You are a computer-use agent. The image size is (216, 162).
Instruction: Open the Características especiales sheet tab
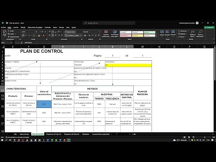click(x=101, y=134)
